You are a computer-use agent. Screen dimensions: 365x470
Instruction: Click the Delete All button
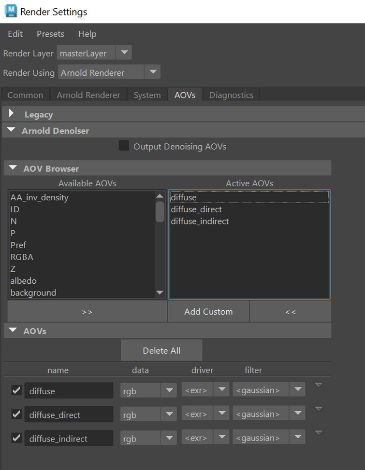point(161,350)
